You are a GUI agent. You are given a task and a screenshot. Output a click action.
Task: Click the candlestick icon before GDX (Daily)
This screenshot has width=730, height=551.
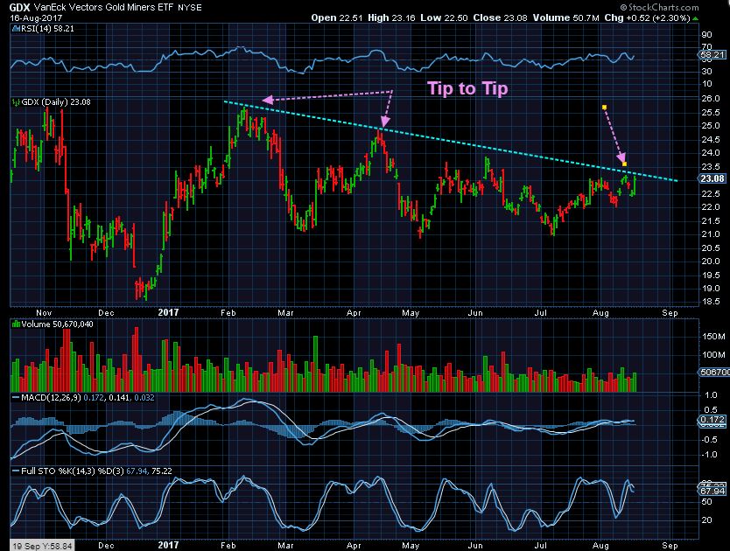point(16,102)
